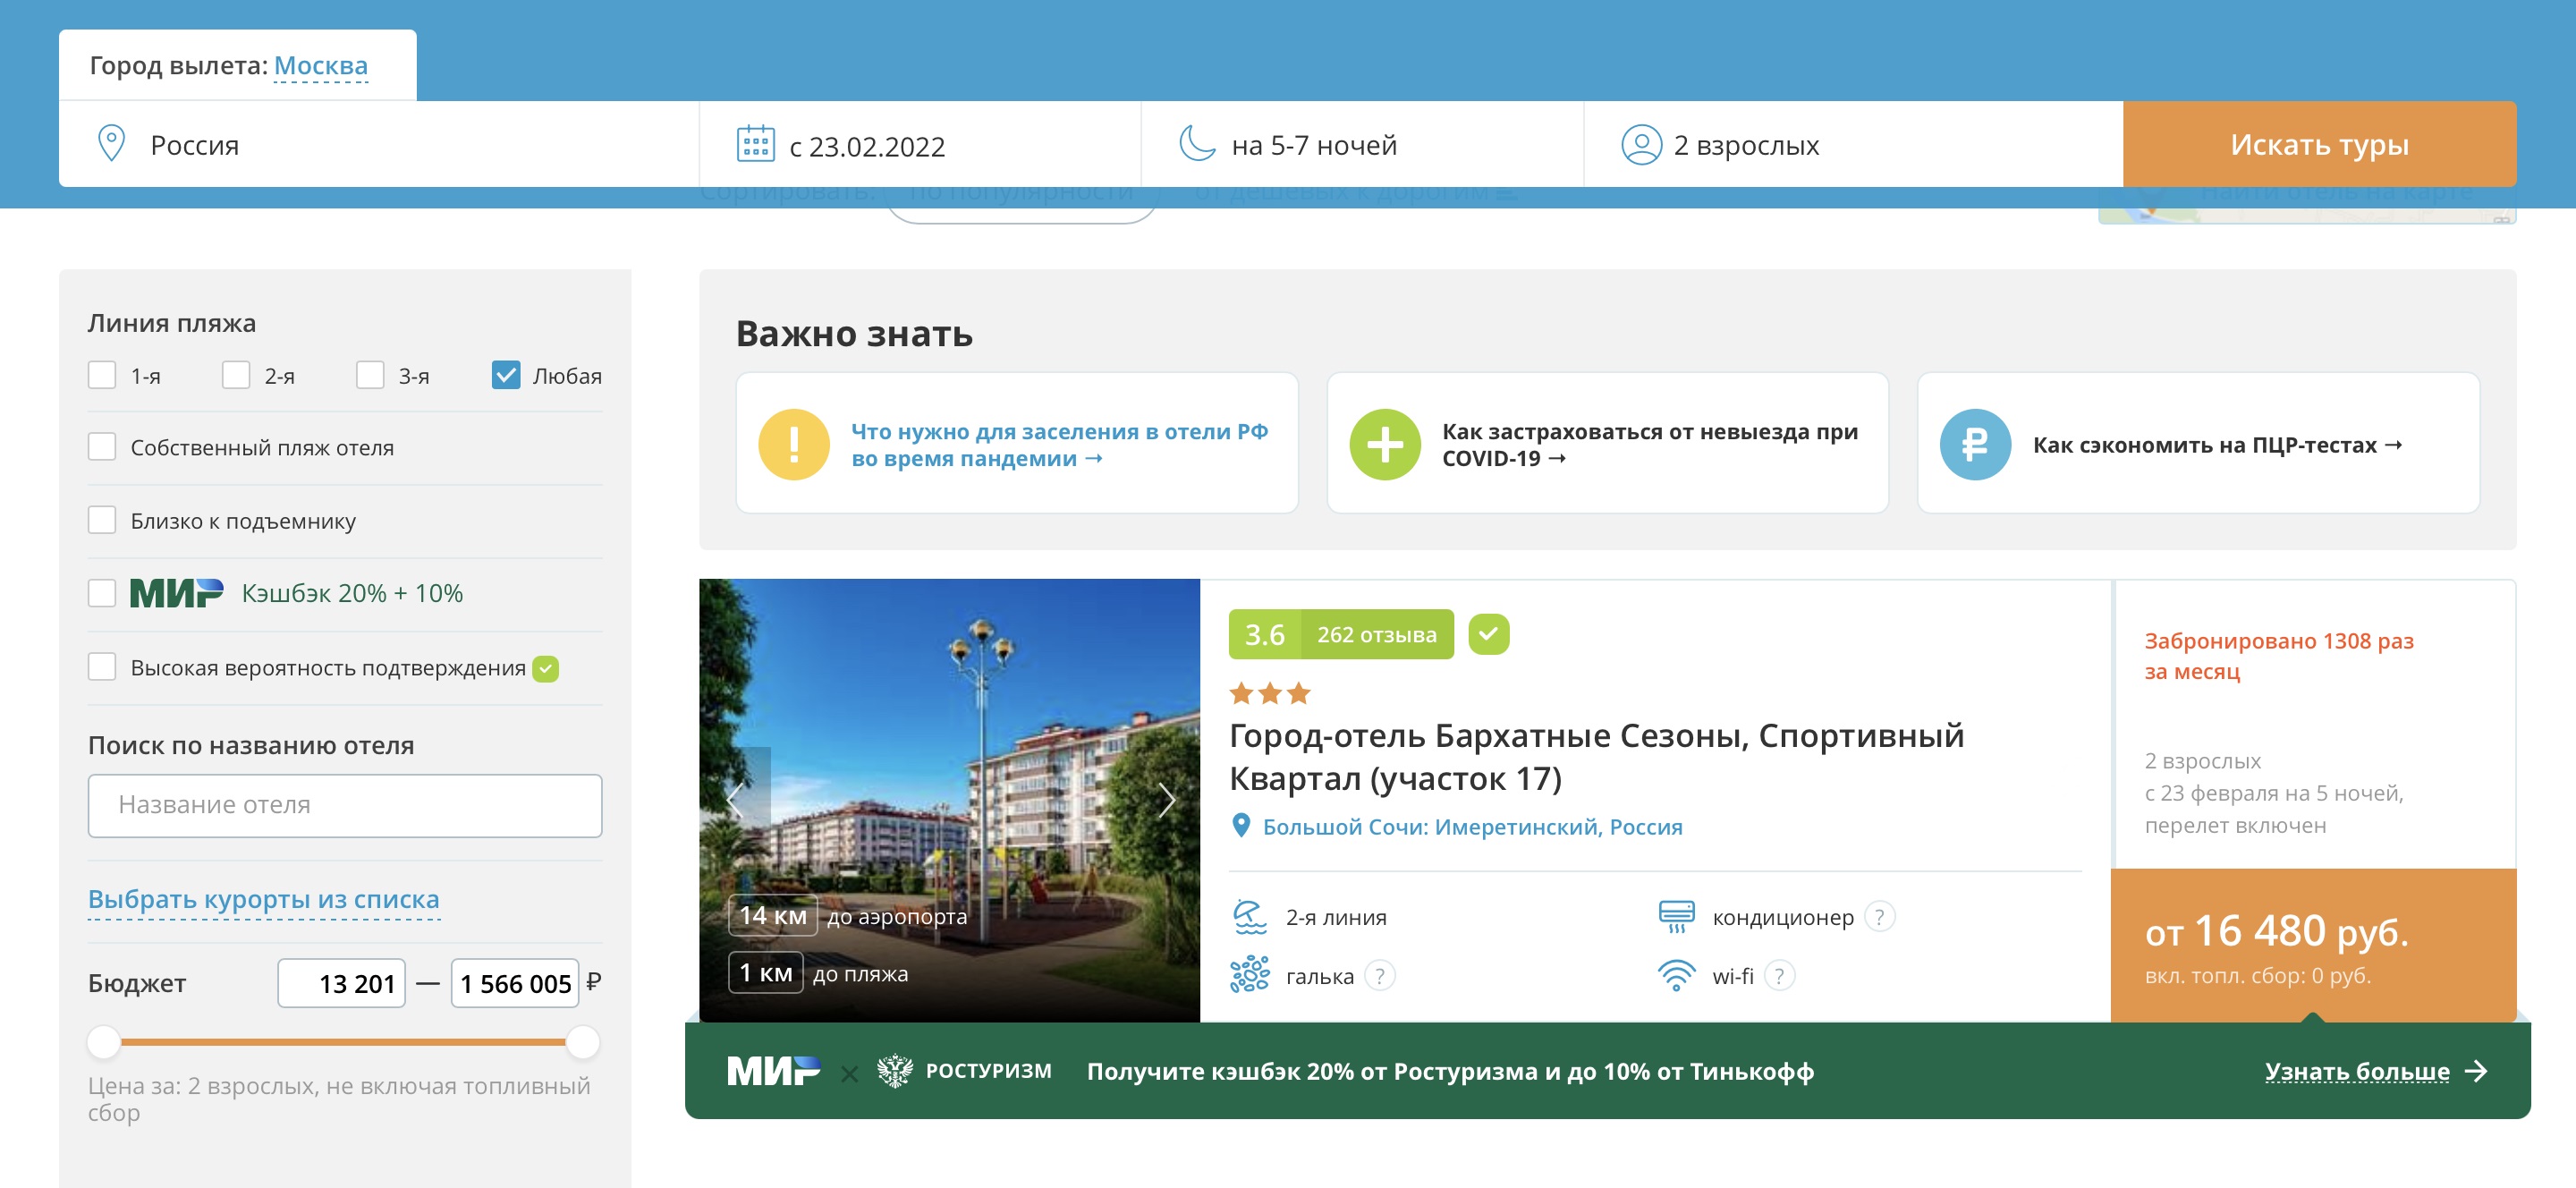This screenshot has width=2576, height=1188.
Task: Click location link Большой Сочи: Имеретинский, Россия
Action: point(1472,827)
